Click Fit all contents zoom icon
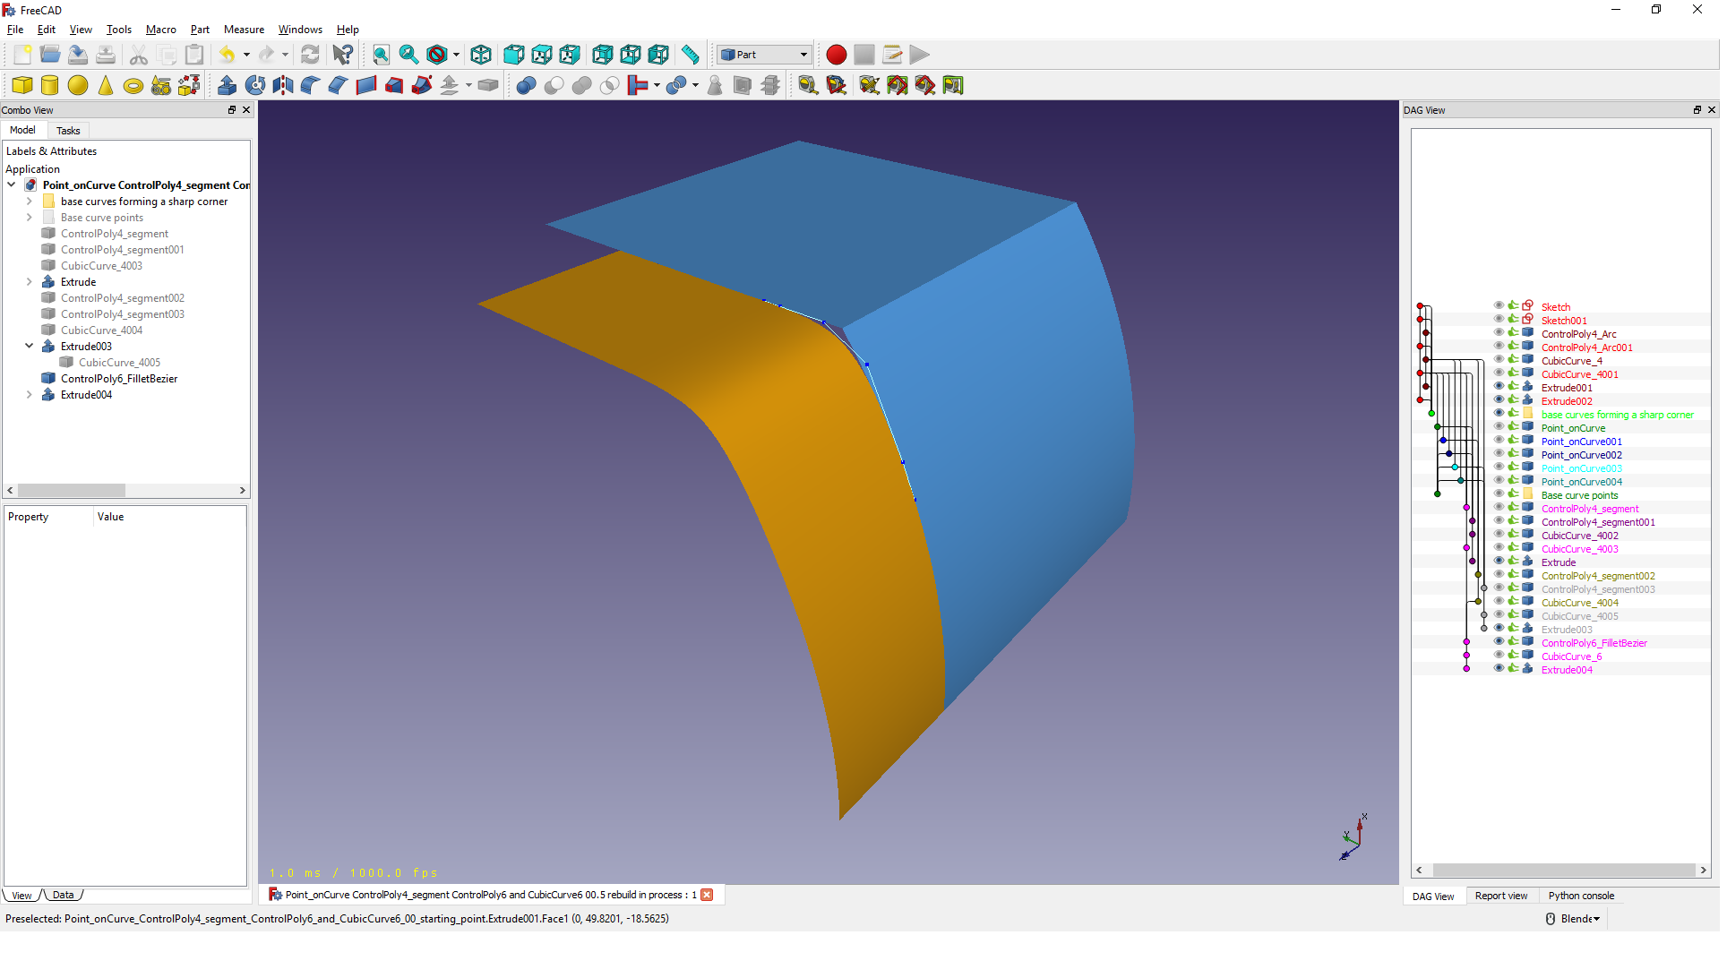 coord(382,55)
